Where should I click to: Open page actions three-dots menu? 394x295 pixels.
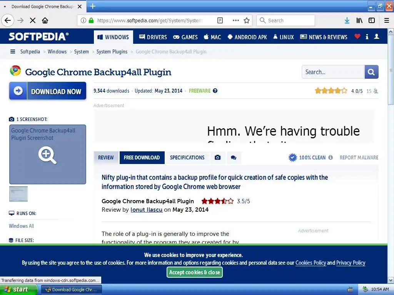236,21
